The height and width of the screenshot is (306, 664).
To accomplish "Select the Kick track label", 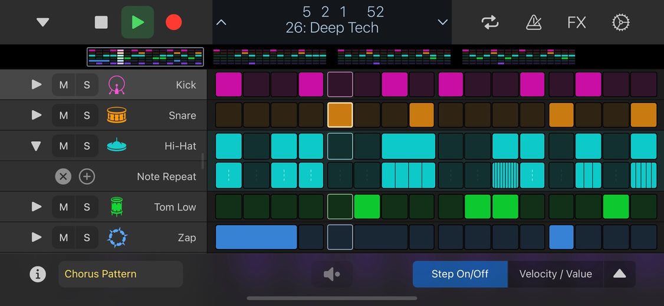I will pyautogui.click(x=186, y=85).
